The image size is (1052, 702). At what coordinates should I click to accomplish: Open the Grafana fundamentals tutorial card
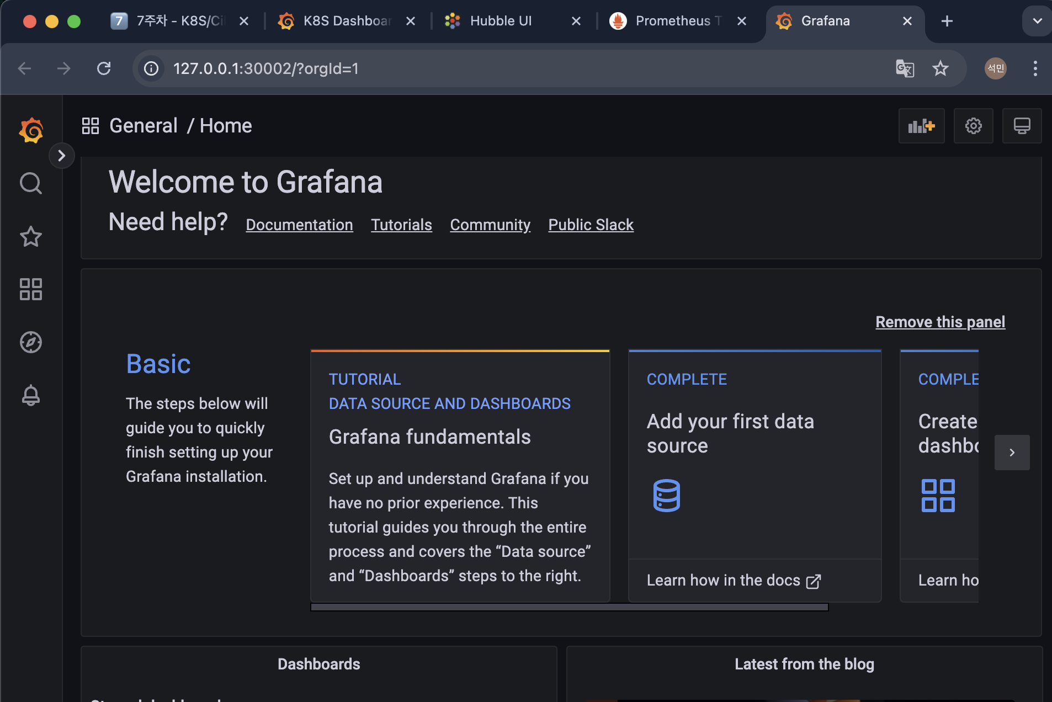click(460, 476)
